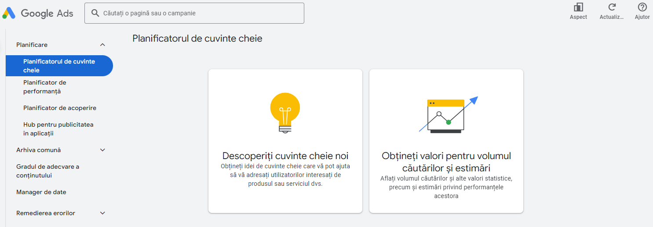This screenshot has height=227, width=653.
Task: Open Planificator de performanță
Action: pyautogui.click(x=45, y=87)
